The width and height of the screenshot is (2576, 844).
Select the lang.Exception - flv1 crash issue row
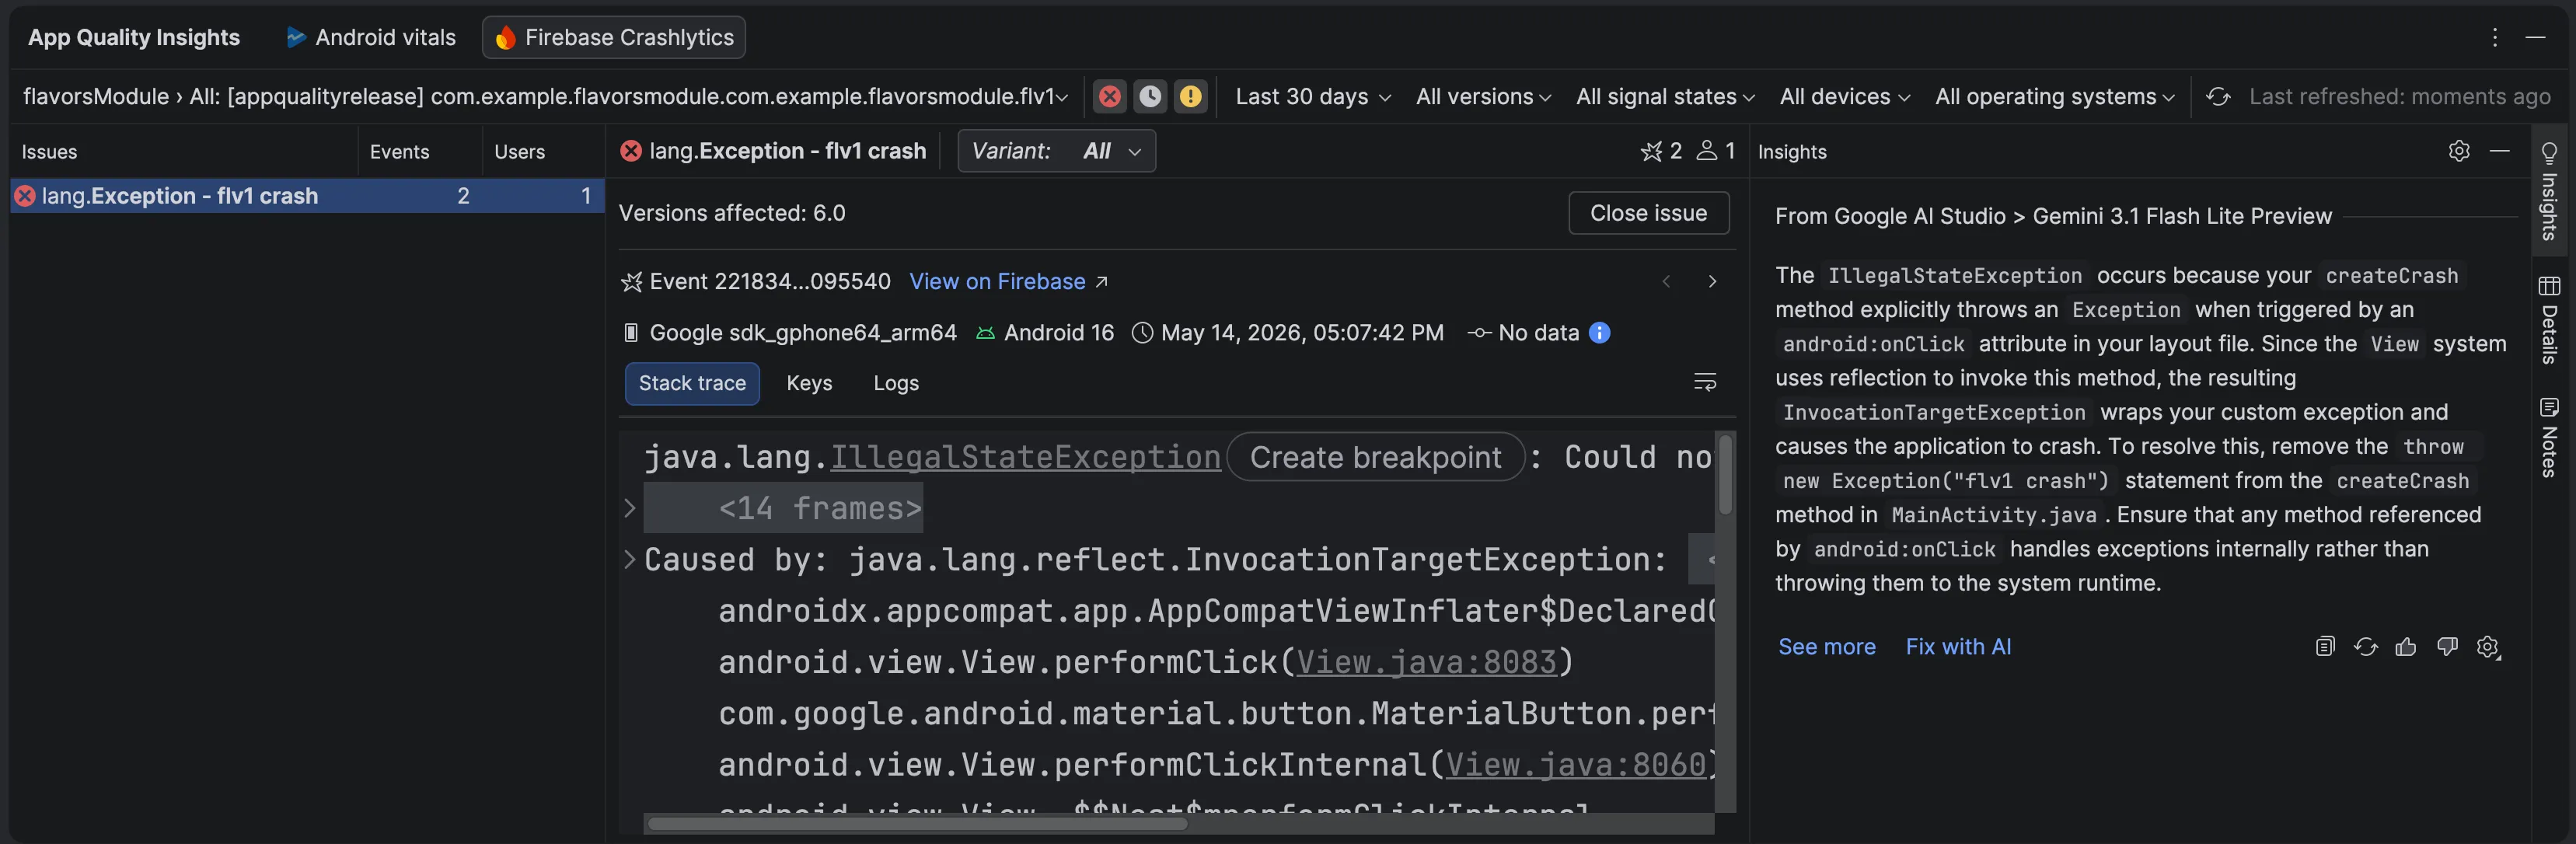(x=307, y=196)
